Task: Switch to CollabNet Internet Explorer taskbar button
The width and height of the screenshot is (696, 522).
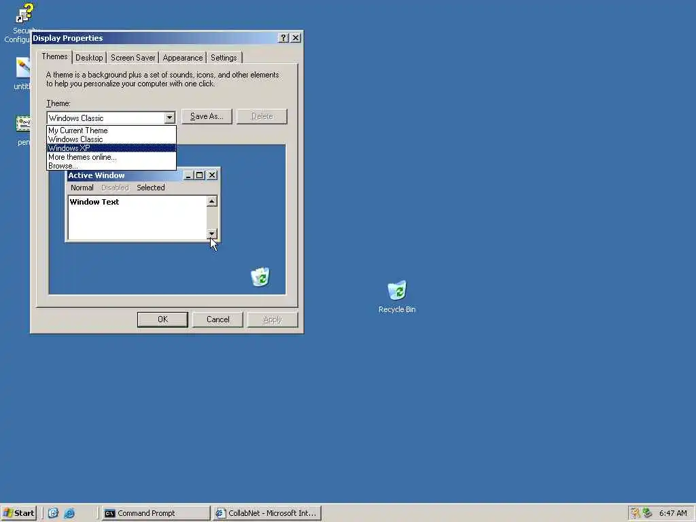Action: [266, 513]
